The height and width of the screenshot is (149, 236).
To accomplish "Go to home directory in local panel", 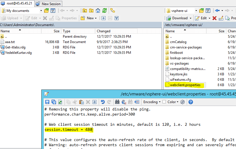I will pyautogui.click(x=98, y=11).
